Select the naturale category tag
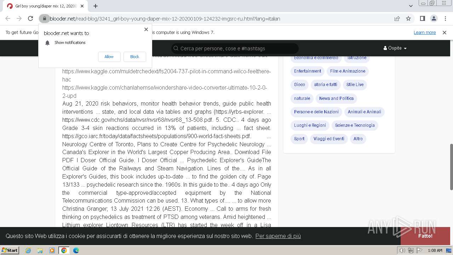 tap(302, 98)
